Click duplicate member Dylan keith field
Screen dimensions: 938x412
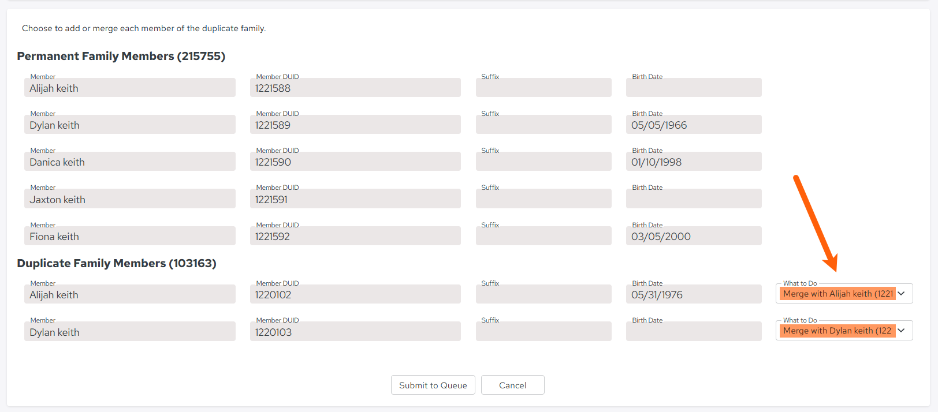[x=130, y=332]
